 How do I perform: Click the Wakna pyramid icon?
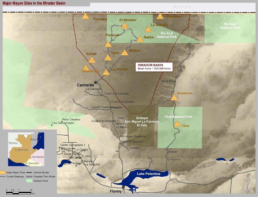pyautogui.click(x=125, y=52)
